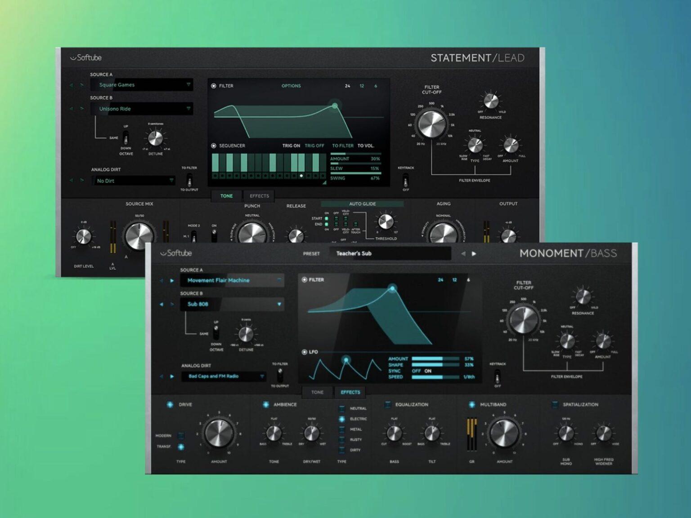This screenshot has height=518, width=691.
Task: Click the Sequencer icon in Statement Lead
Action: pos(213,146)
